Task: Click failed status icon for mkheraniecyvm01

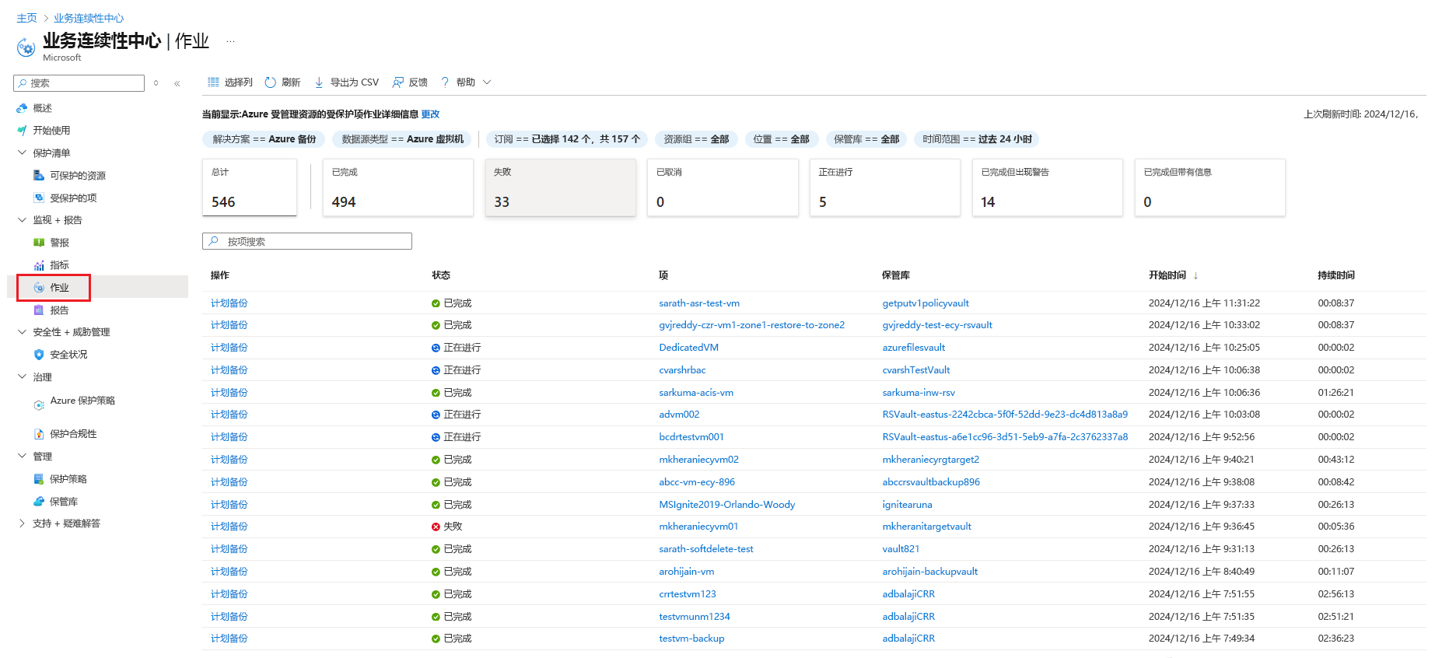Action: pos(436,527)
